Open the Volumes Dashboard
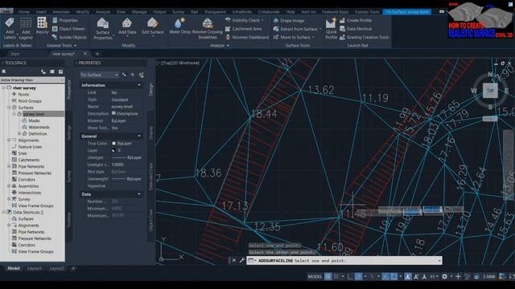Screen dimensions: 515x289 (247, 38)
